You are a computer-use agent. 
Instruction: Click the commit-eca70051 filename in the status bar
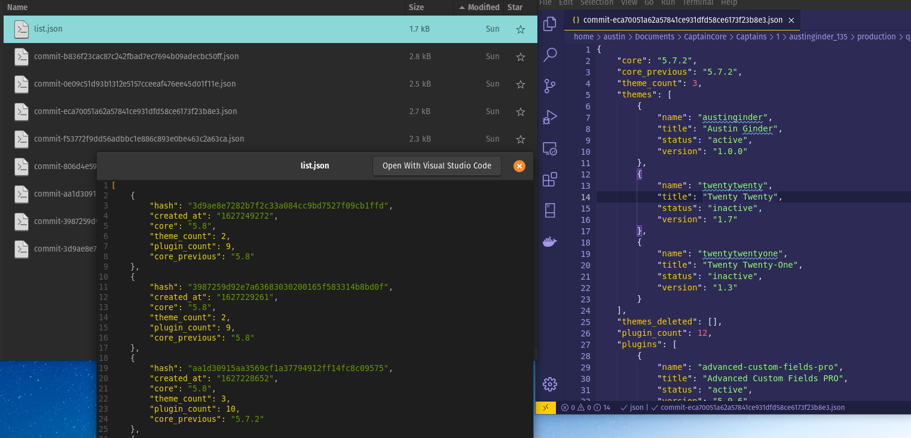(x=748, y=408)
